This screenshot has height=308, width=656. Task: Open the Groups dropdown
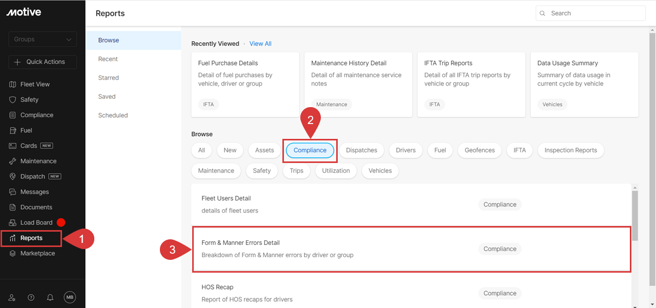[x=42, y=39]
